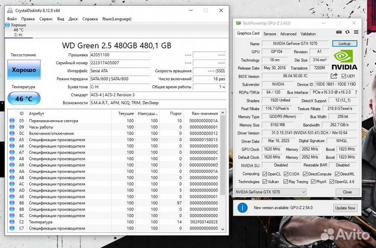Click status orb for attribute A9
The width and height of the screenshot is (376, 248).
pyautogui.click(x=12, y=165)
